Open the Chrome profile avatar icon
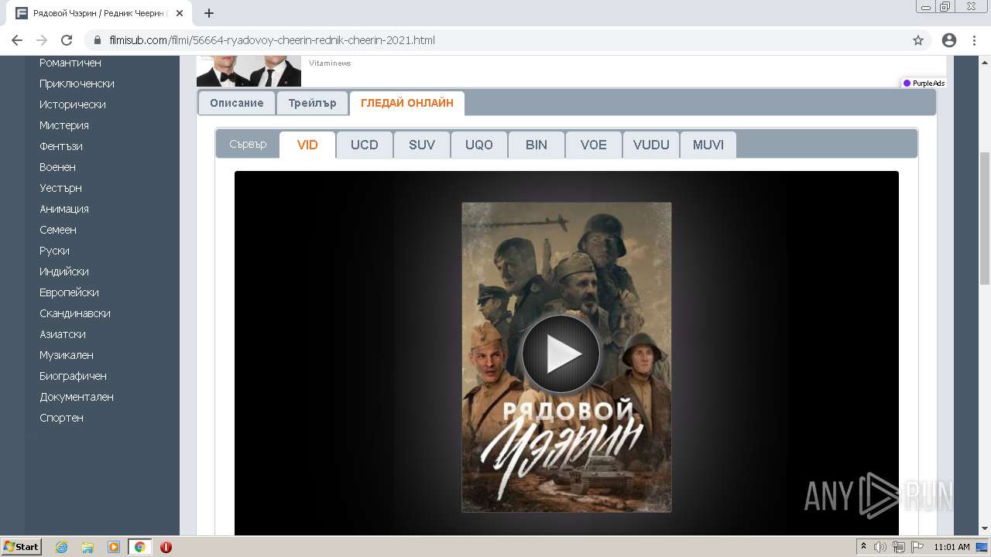Screen dimensions: 991x557 click(949, 40)
